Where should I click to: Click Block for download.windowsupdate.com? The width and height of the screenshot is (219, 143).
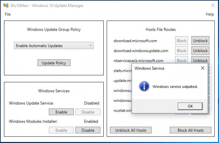coord(181,51)
